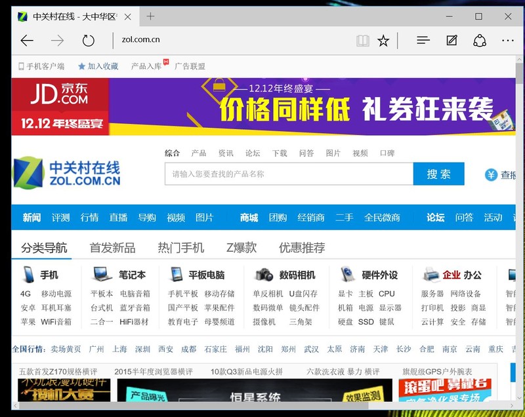Viewport: 525px width, 417px height.
Task: Close the 中关村在线 tab
Action: coord(127,17)
